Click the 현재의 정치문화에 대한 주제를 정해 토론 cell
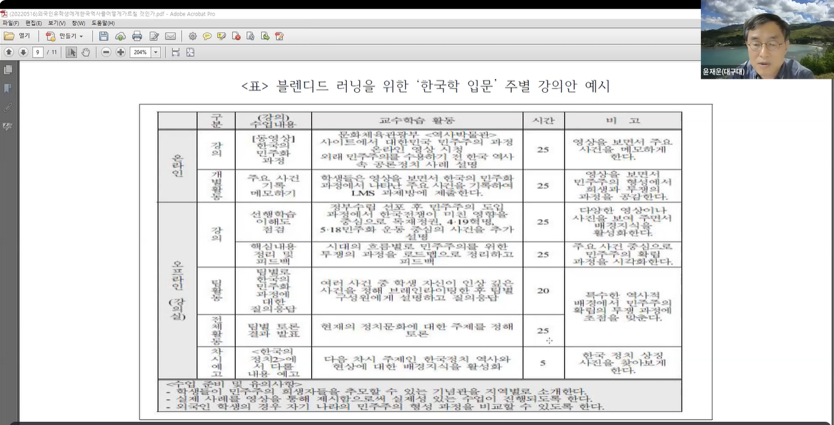Image resolution: width=834 pixels, height=425 pixels. coord(417,329)
